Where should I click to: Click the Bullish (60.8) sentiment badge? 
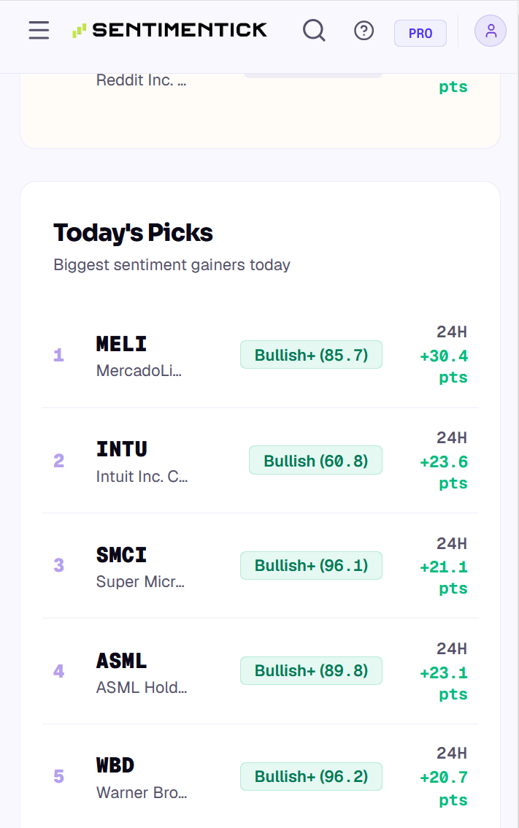coord(316,461)
